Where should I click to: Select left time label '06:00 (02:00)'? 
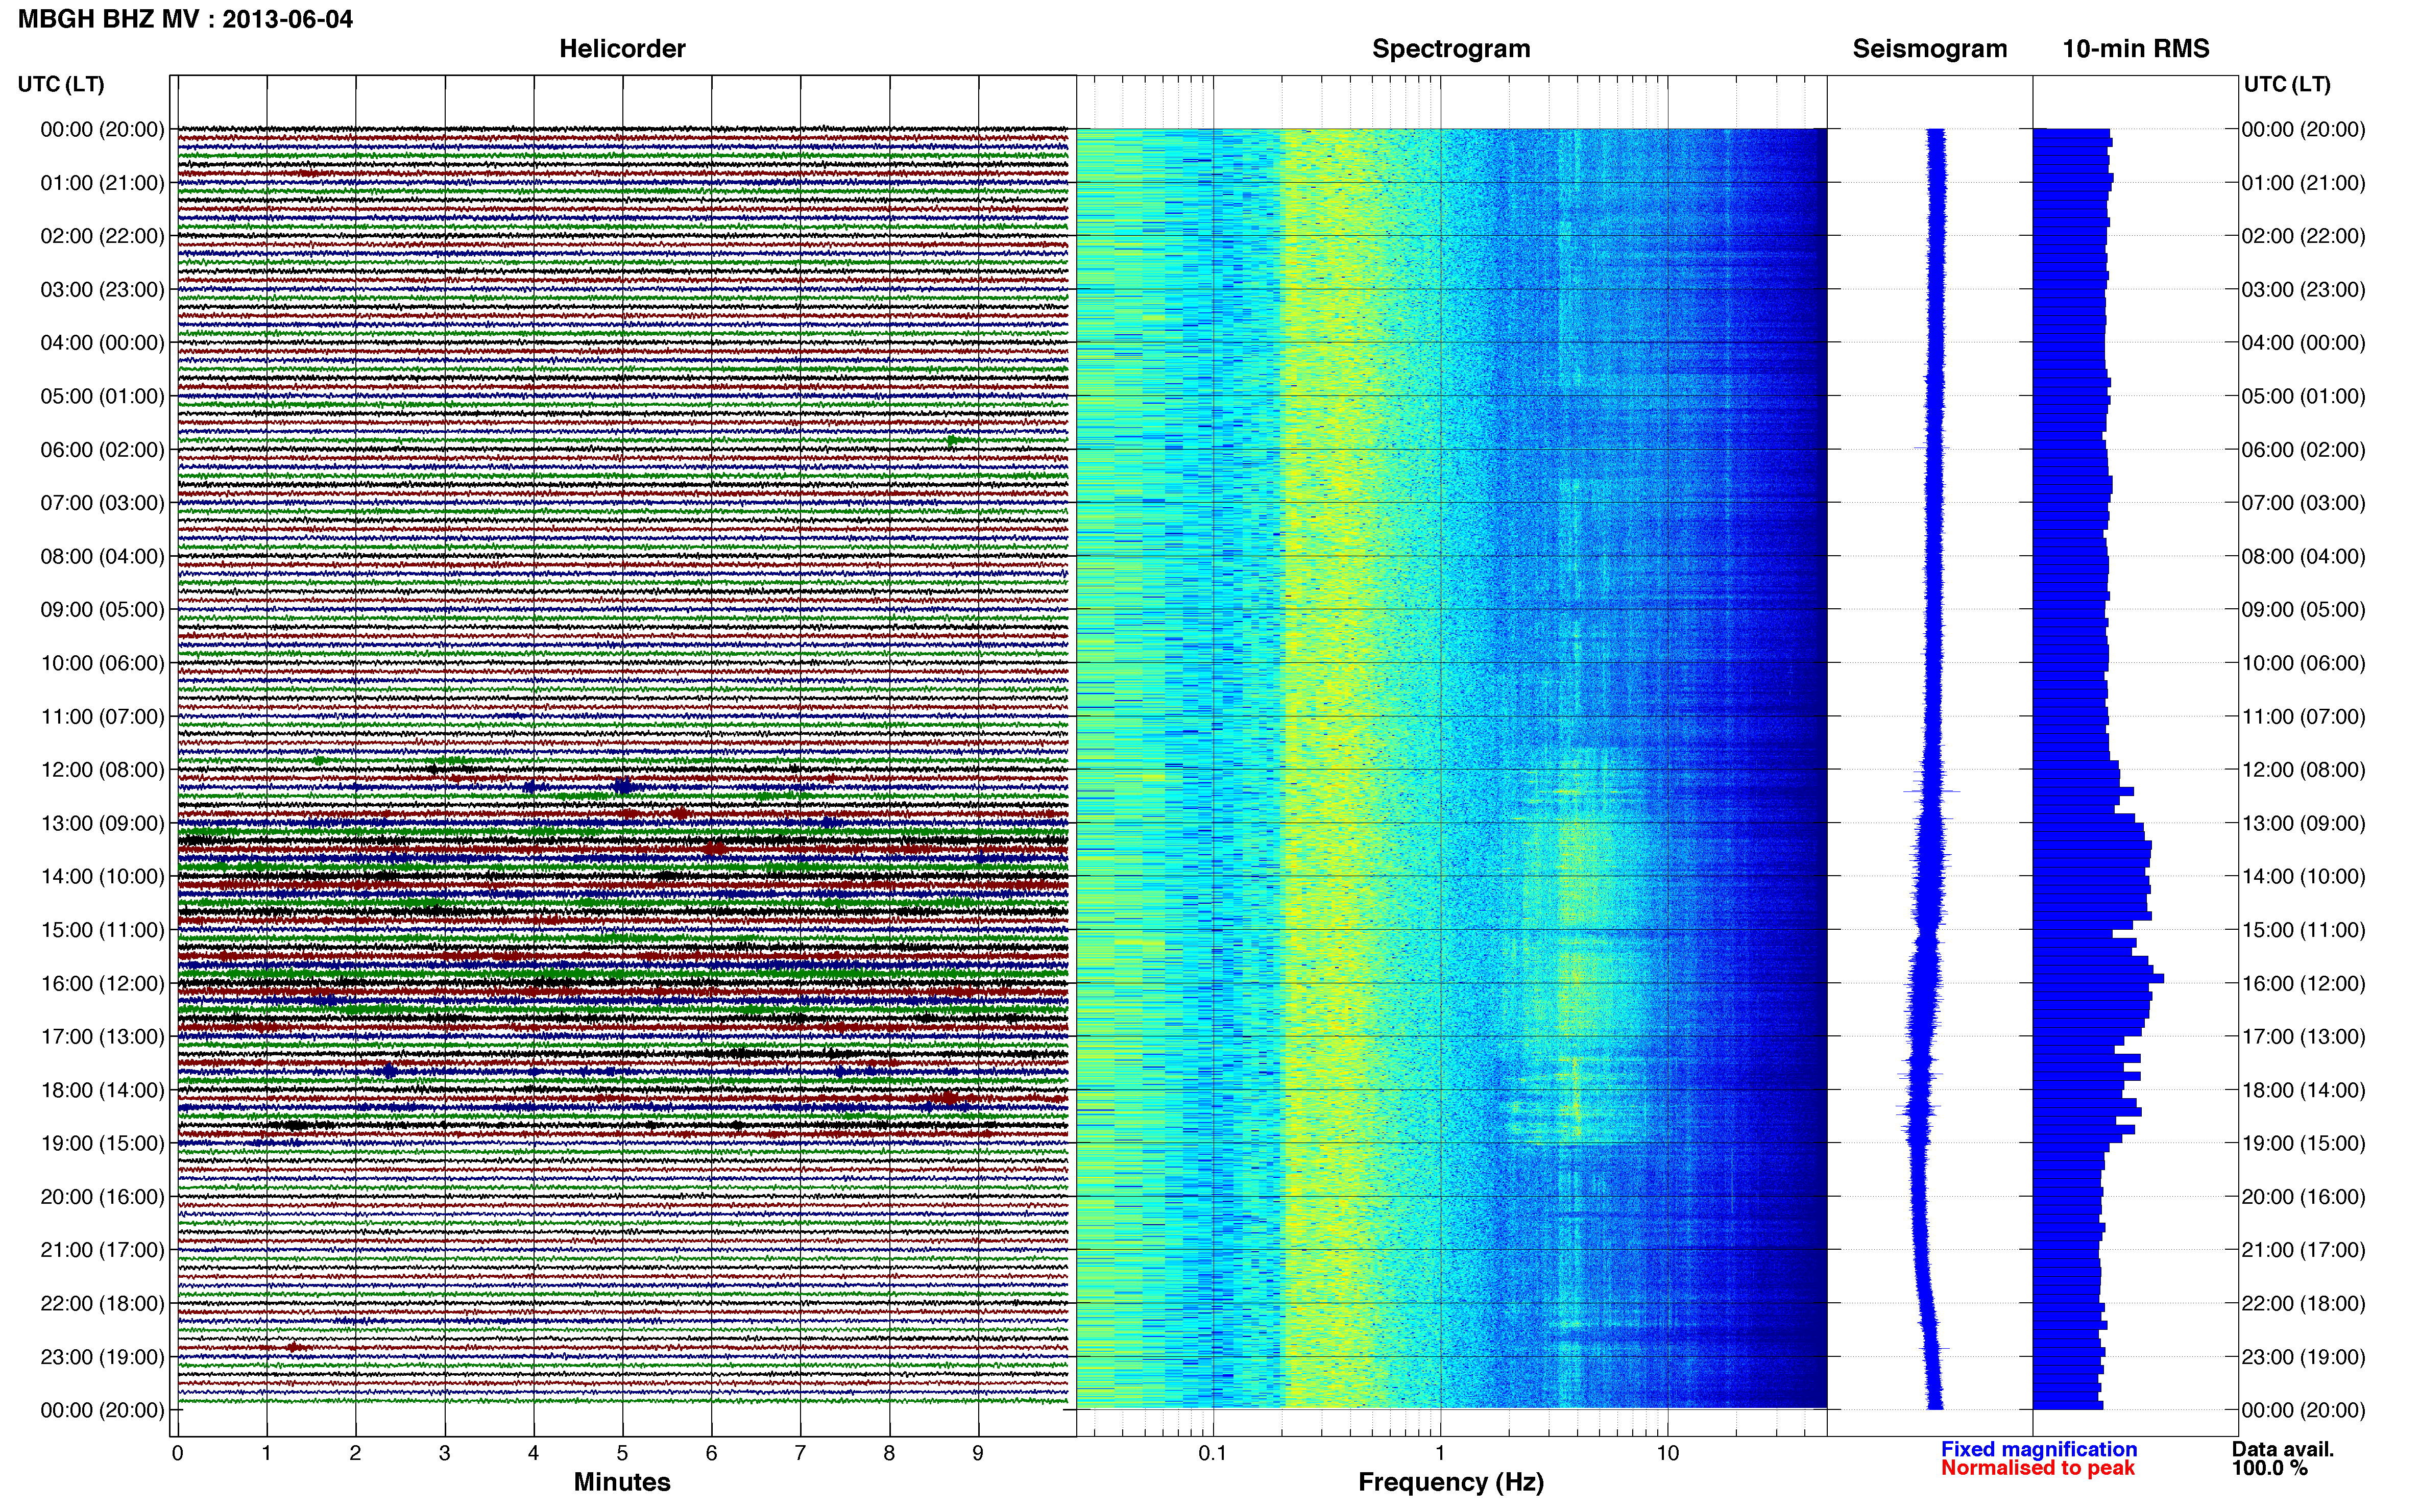(x=102, y=450)
